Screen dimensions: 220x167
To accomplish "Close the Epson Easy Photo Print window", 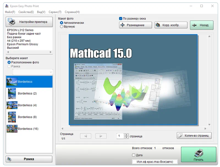I will 212,6.
